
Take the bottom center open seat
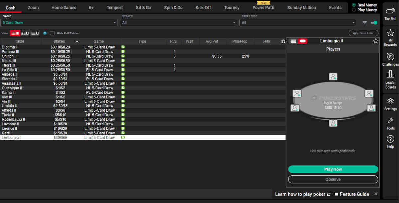tap(333, 123)
